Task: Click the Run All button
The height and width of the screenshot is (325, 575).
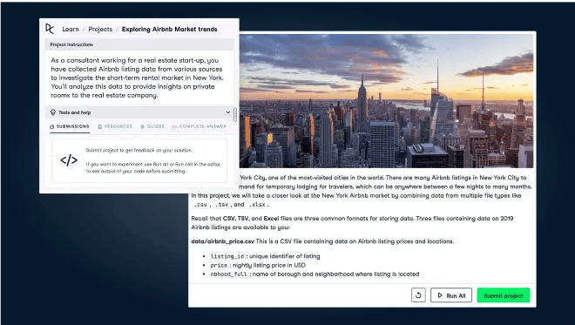Action: pos(451,295)
